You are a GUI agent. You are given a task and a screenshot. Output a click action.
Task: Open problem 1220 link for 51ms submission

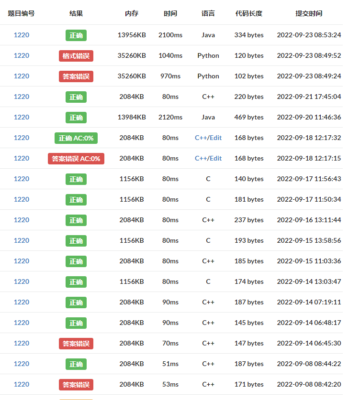[x=22, y=364]
